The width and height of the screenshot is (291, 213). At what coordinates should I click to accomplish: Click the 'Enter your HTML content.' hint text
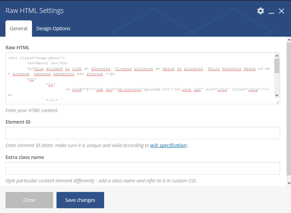point(32,110)
